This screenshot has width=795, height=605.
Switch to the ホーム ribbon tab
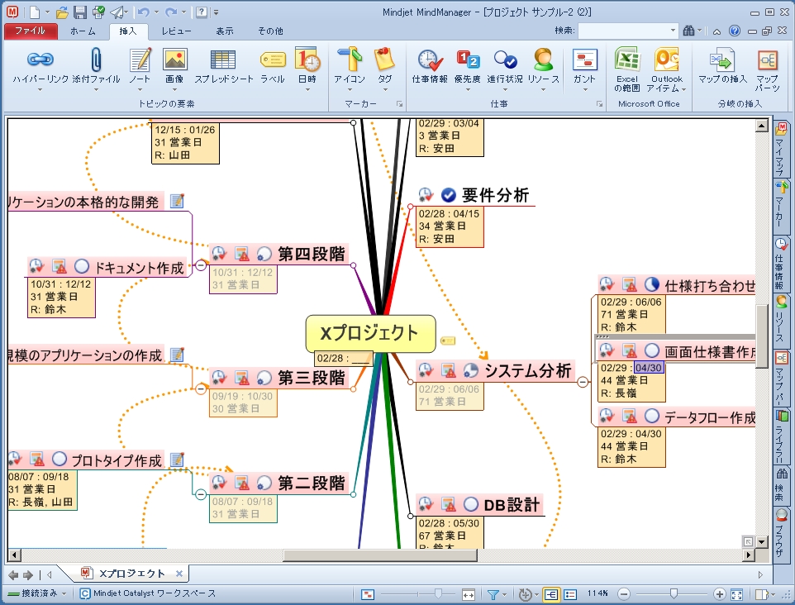[83, 31]
